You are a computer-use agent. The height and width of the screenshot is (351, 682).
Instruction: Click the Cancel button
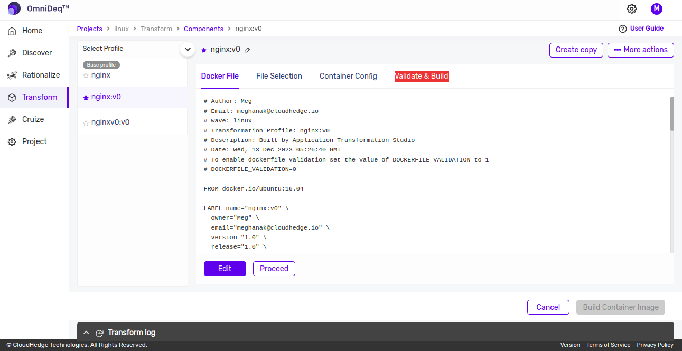coord(548,307)
